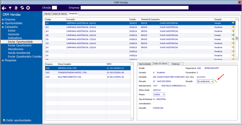Click the trash delete icon
Screen dimensions: 242x125
[x=16, y=8]
